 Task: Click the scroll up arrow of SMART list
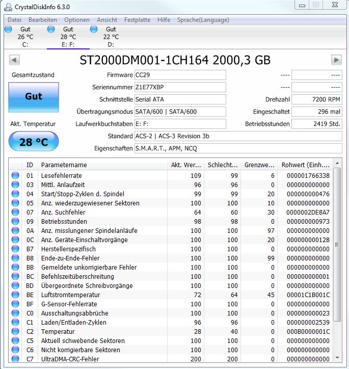point(337,163)
